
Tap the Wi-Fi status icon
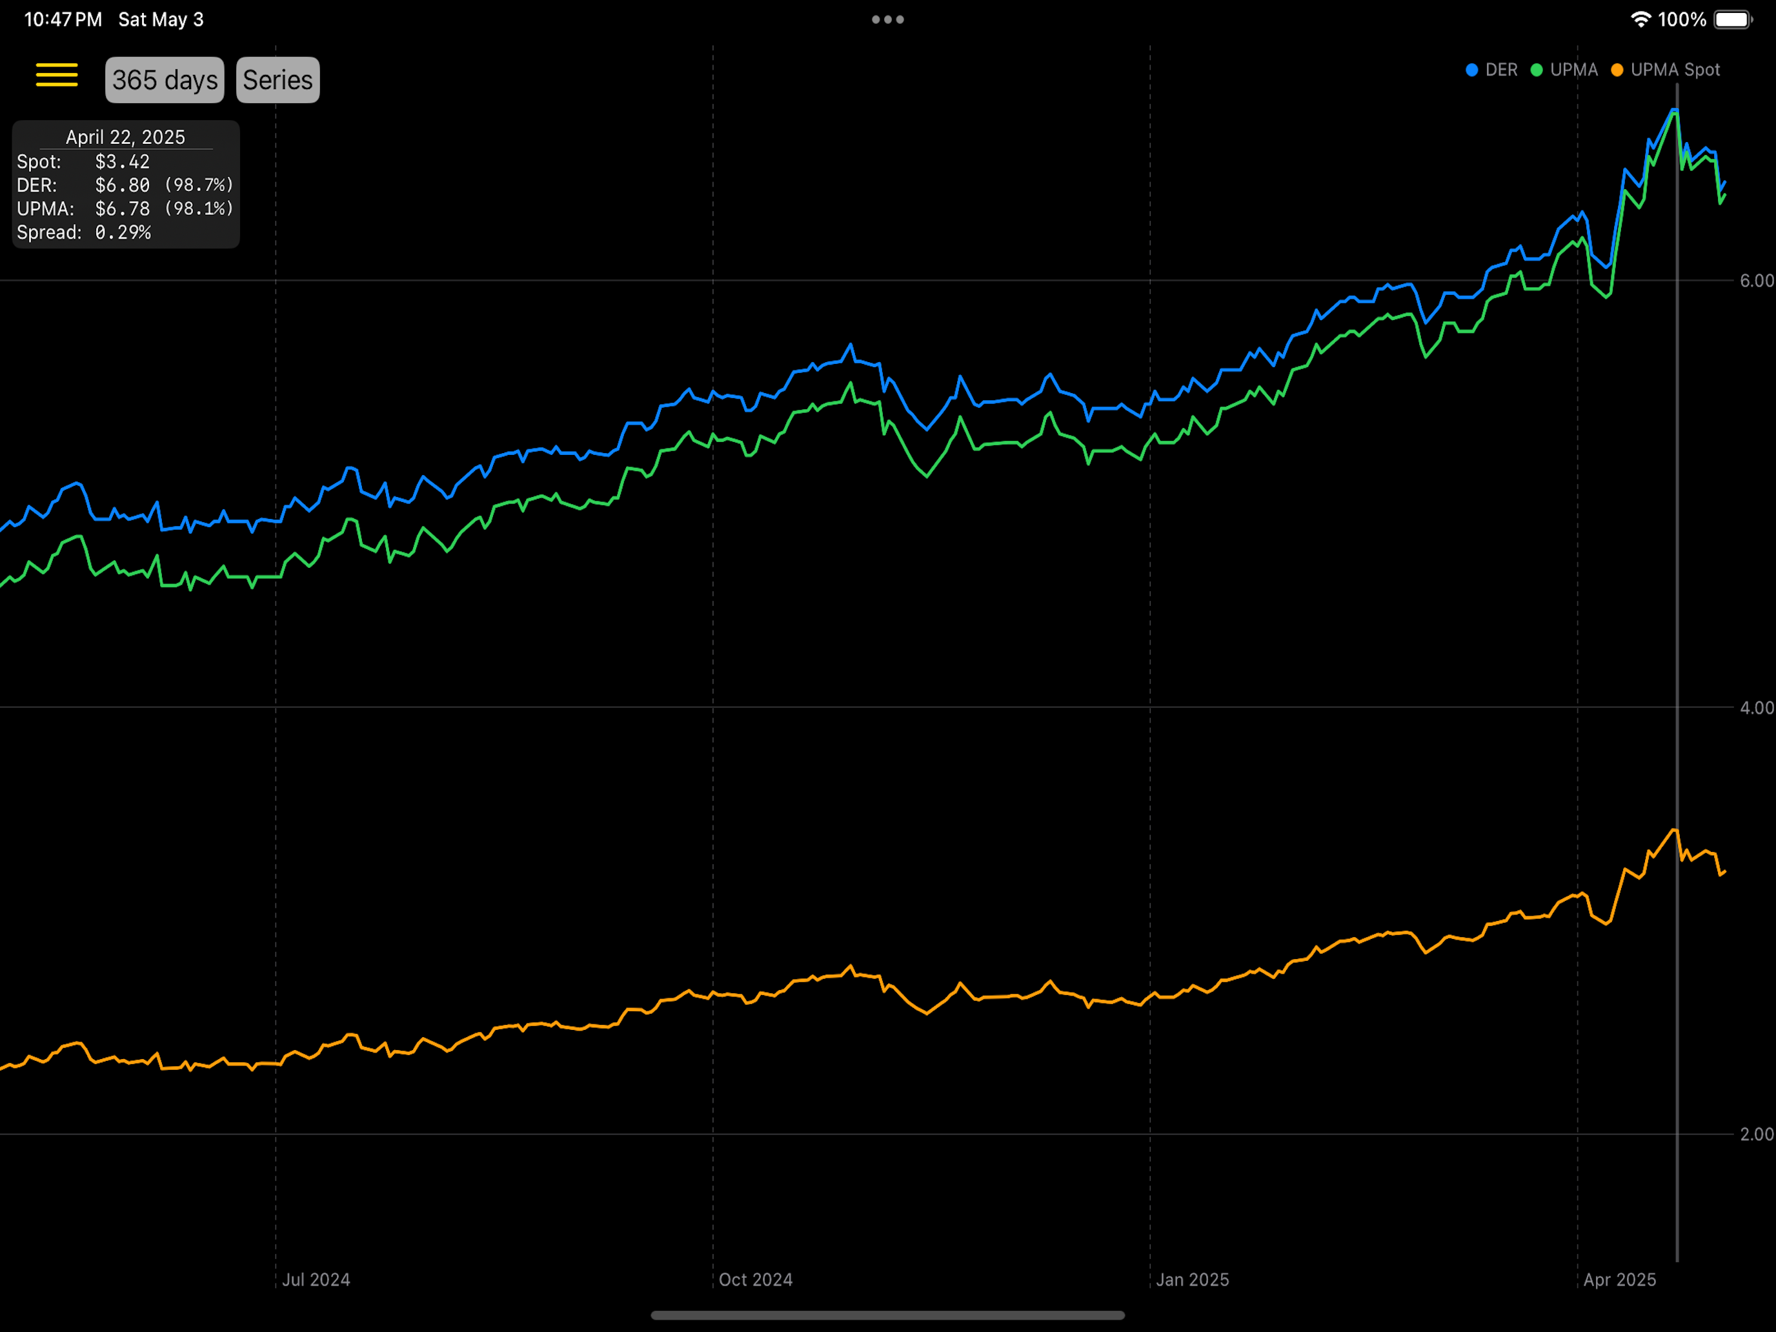[x=1641, y=19]
